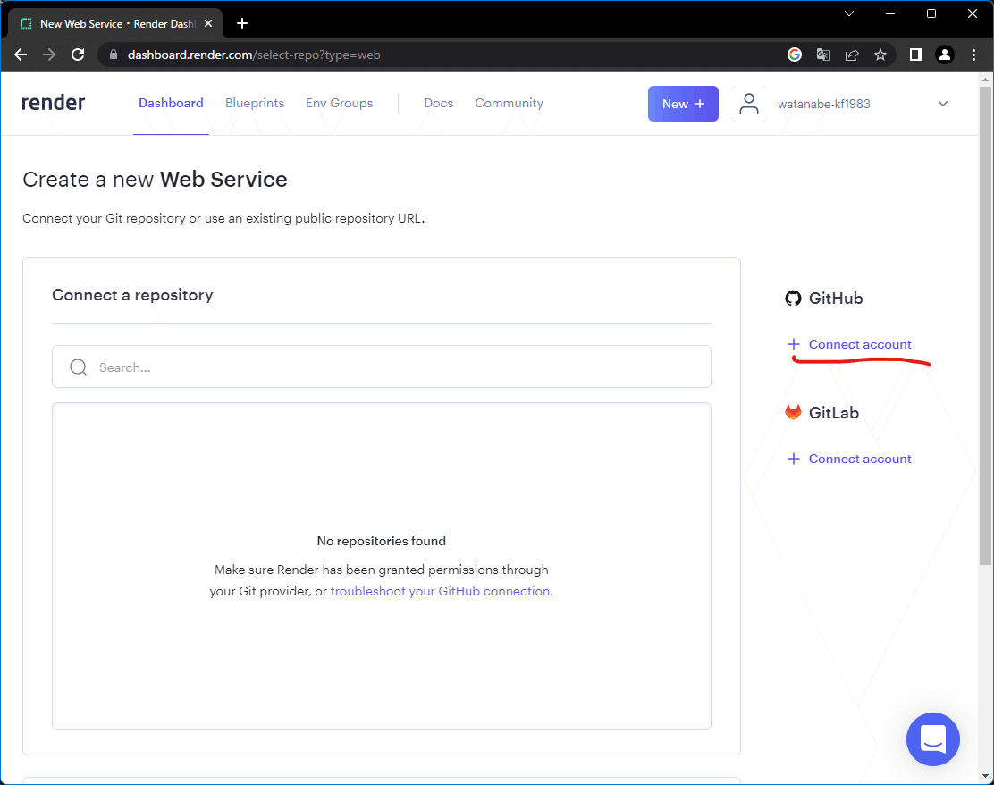This screenshot has width=994, height=785.
Task: Click the tab search chevron in title bar
Action: (849, 13)
